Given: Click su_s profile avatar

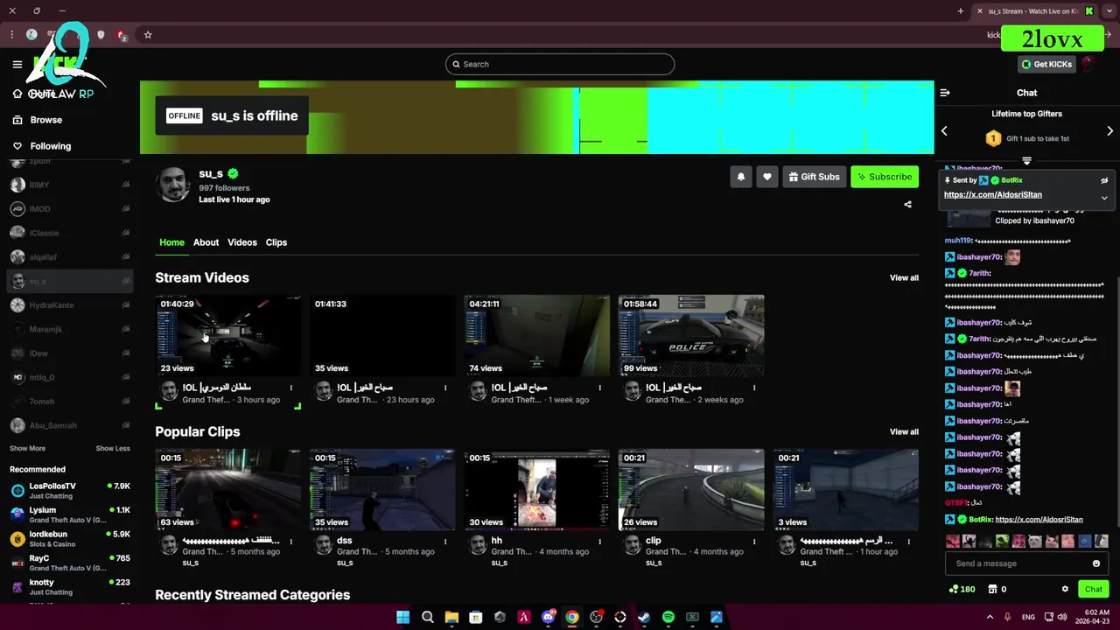Looking at the screenshot, I should click(173, 185).
